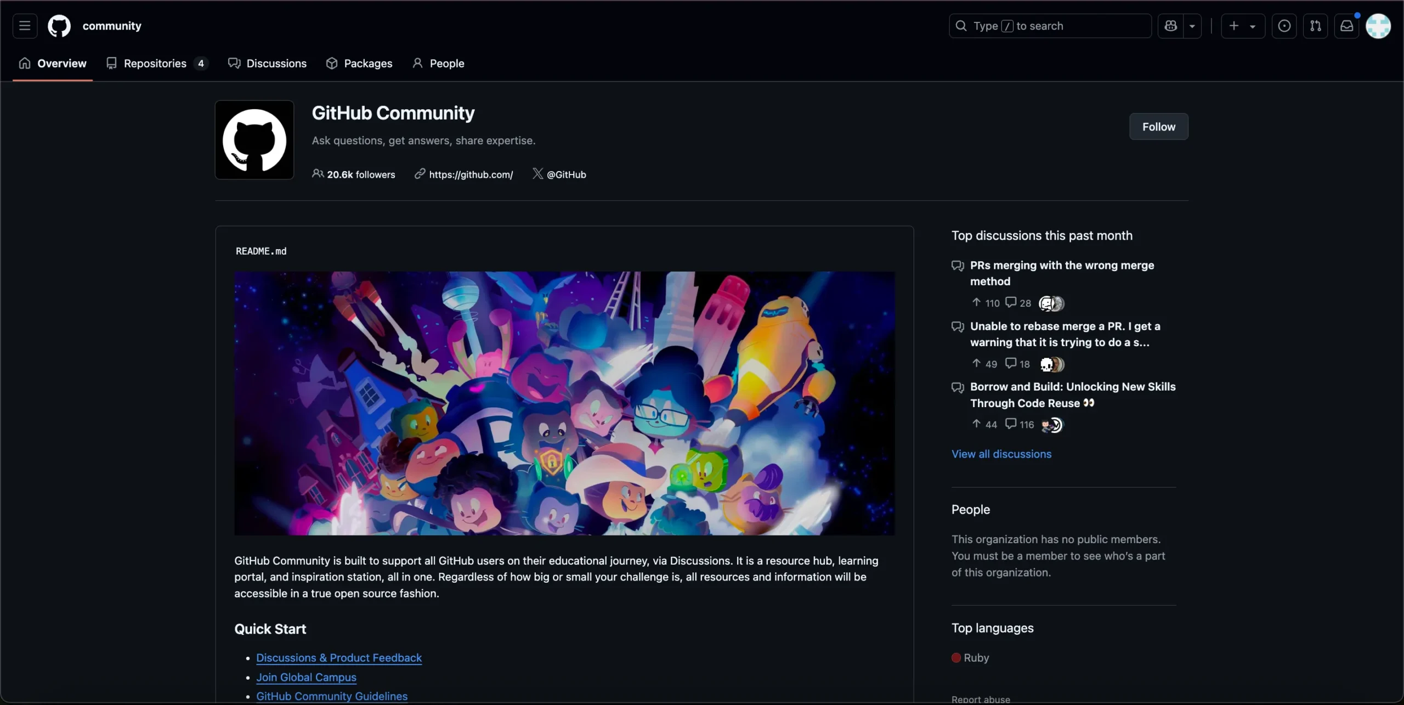The width and height of the screenshot is (1404, 705).
Task: Click the X logo icon beside @GitHub
Action: [537, 174]
